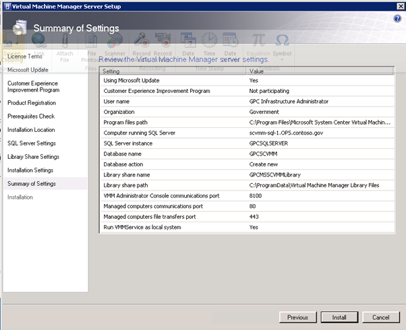406x330 pixels.
Task: Click the scvmm-sql-1.OPS.contoso.gov value
Action: 286,133
